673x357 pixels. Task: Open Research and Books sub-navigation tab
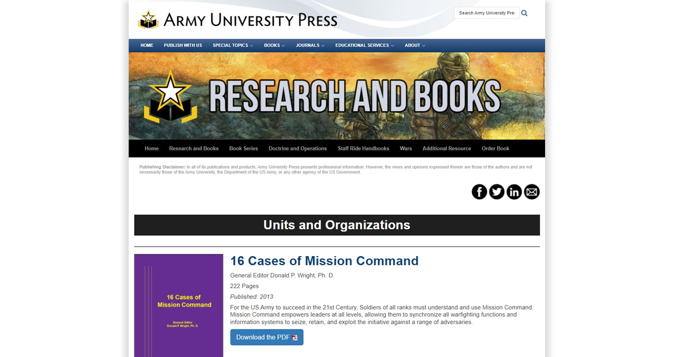(x=194, y=149)
